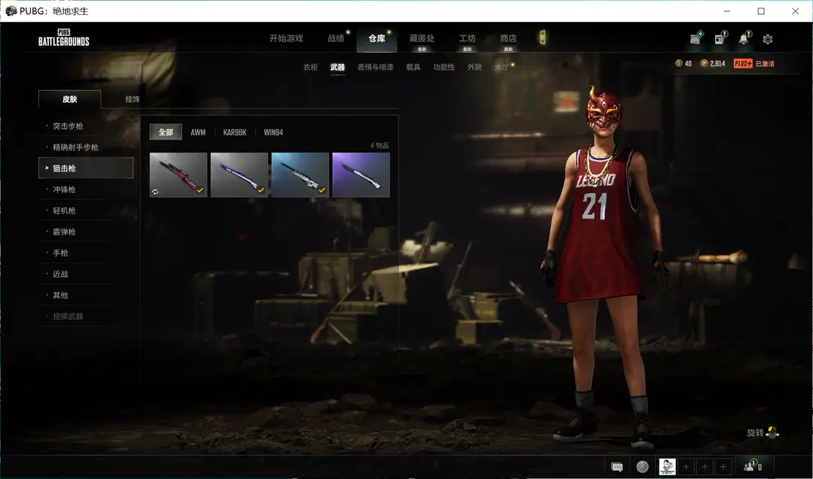Click the radio channel icon beside chat

tap(642, 467)
